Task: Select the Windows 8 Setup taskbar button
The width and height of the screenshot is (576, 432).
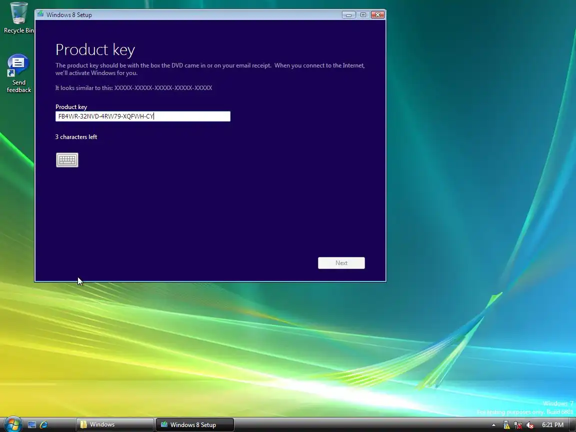Action: click(194, 424)
